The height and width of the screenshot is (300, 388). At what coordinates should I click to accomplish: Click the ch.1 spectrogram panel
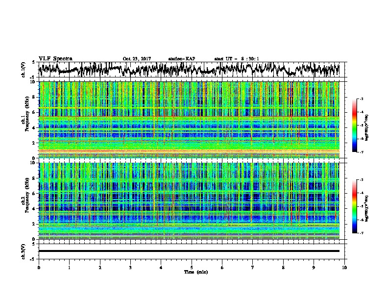(x=189, y=120)
